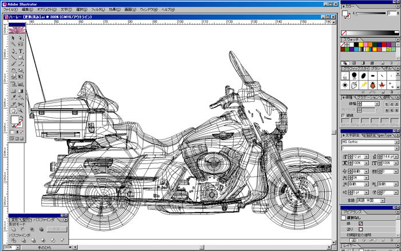Select the Lasso tool
This screenshot has width=401, height=251.
(x=21, y=45)
